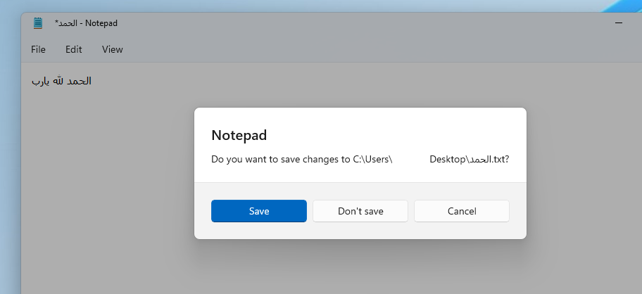
Task: Click the window title 'الحمد - Notepad'
Action: [86, 23]
